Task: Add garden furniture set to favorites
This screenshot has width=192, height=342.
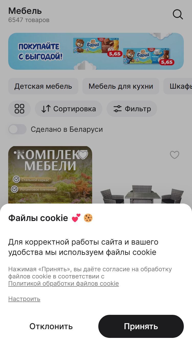Action: click(x=83, y=155)
